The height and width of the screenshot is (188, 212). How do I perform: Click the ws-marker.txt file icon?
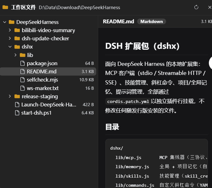22,88
